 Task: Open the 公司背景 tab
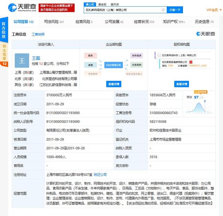point(24,22)
